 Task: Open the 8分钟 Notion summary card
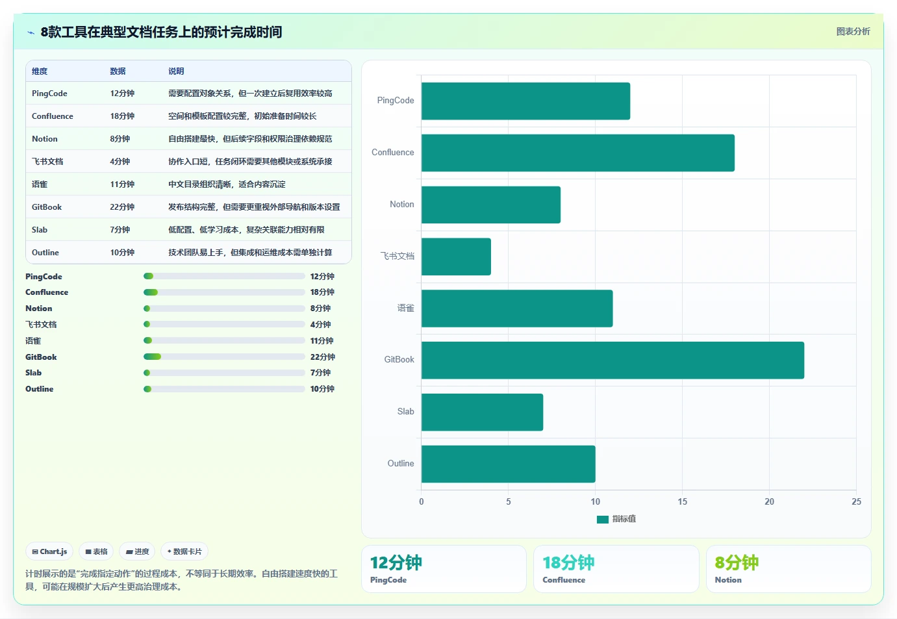click(x=789, y=569)
